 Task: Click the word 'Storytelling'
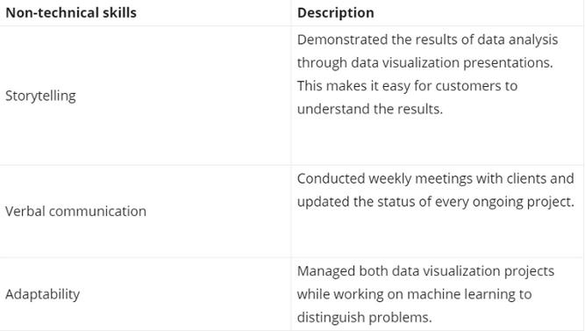click(x=40, y=96)
